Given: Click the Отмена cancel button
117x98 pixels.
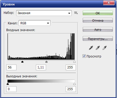Looking at the screenshot, I should click(x=98, y=20).
